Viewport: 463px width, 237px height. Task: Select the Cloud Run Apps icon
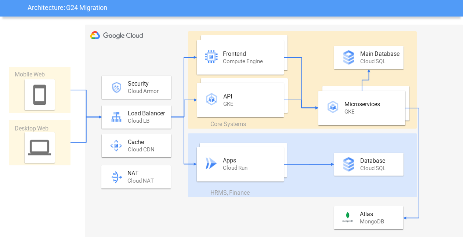point(211,164)
